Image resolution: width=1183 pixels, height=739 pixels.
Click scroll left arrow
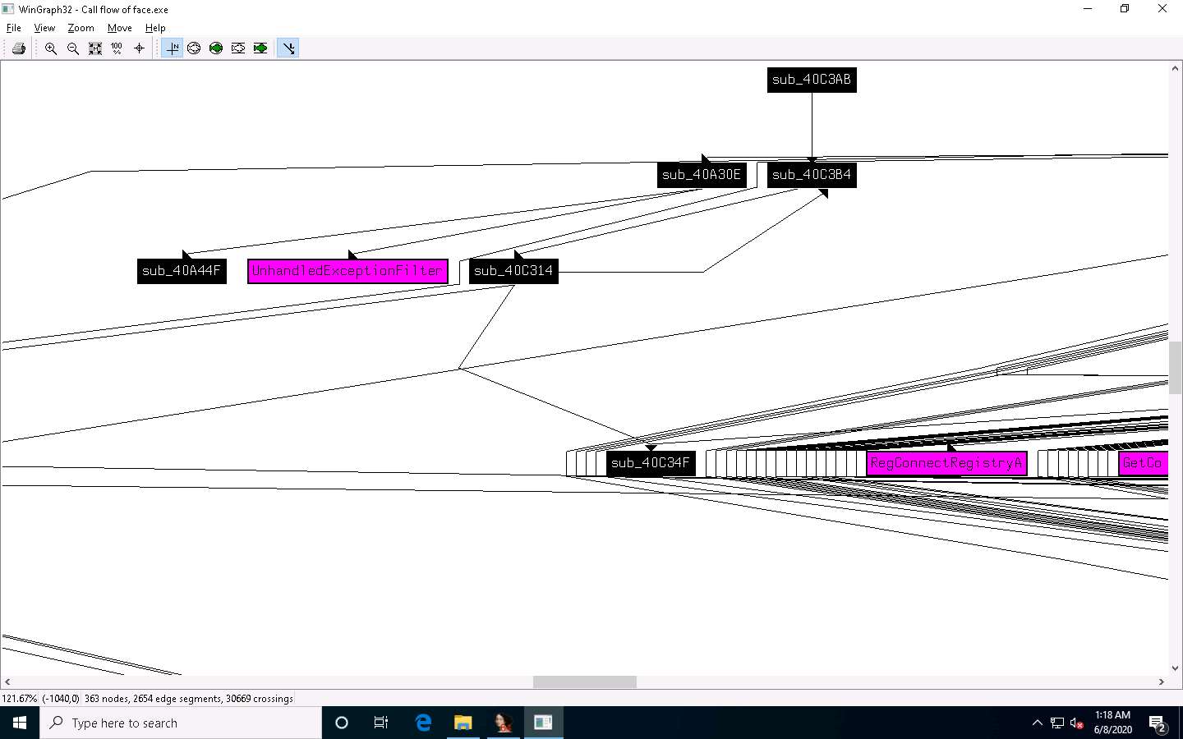click(7, 682)
